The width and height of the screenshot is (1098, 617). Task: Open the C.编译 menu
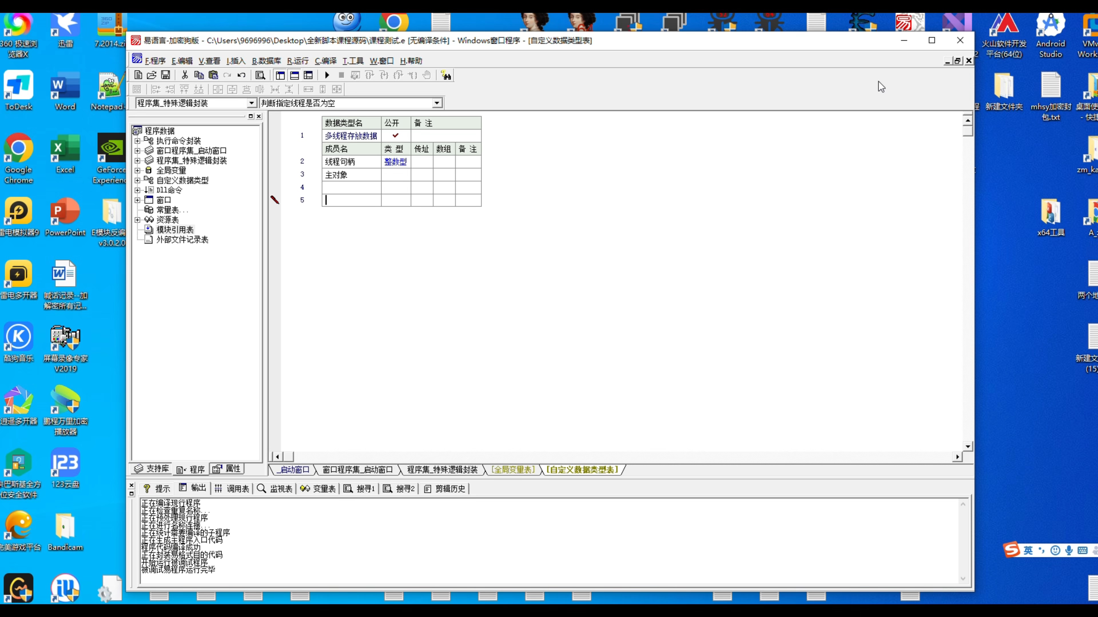(x=325, y=61)
